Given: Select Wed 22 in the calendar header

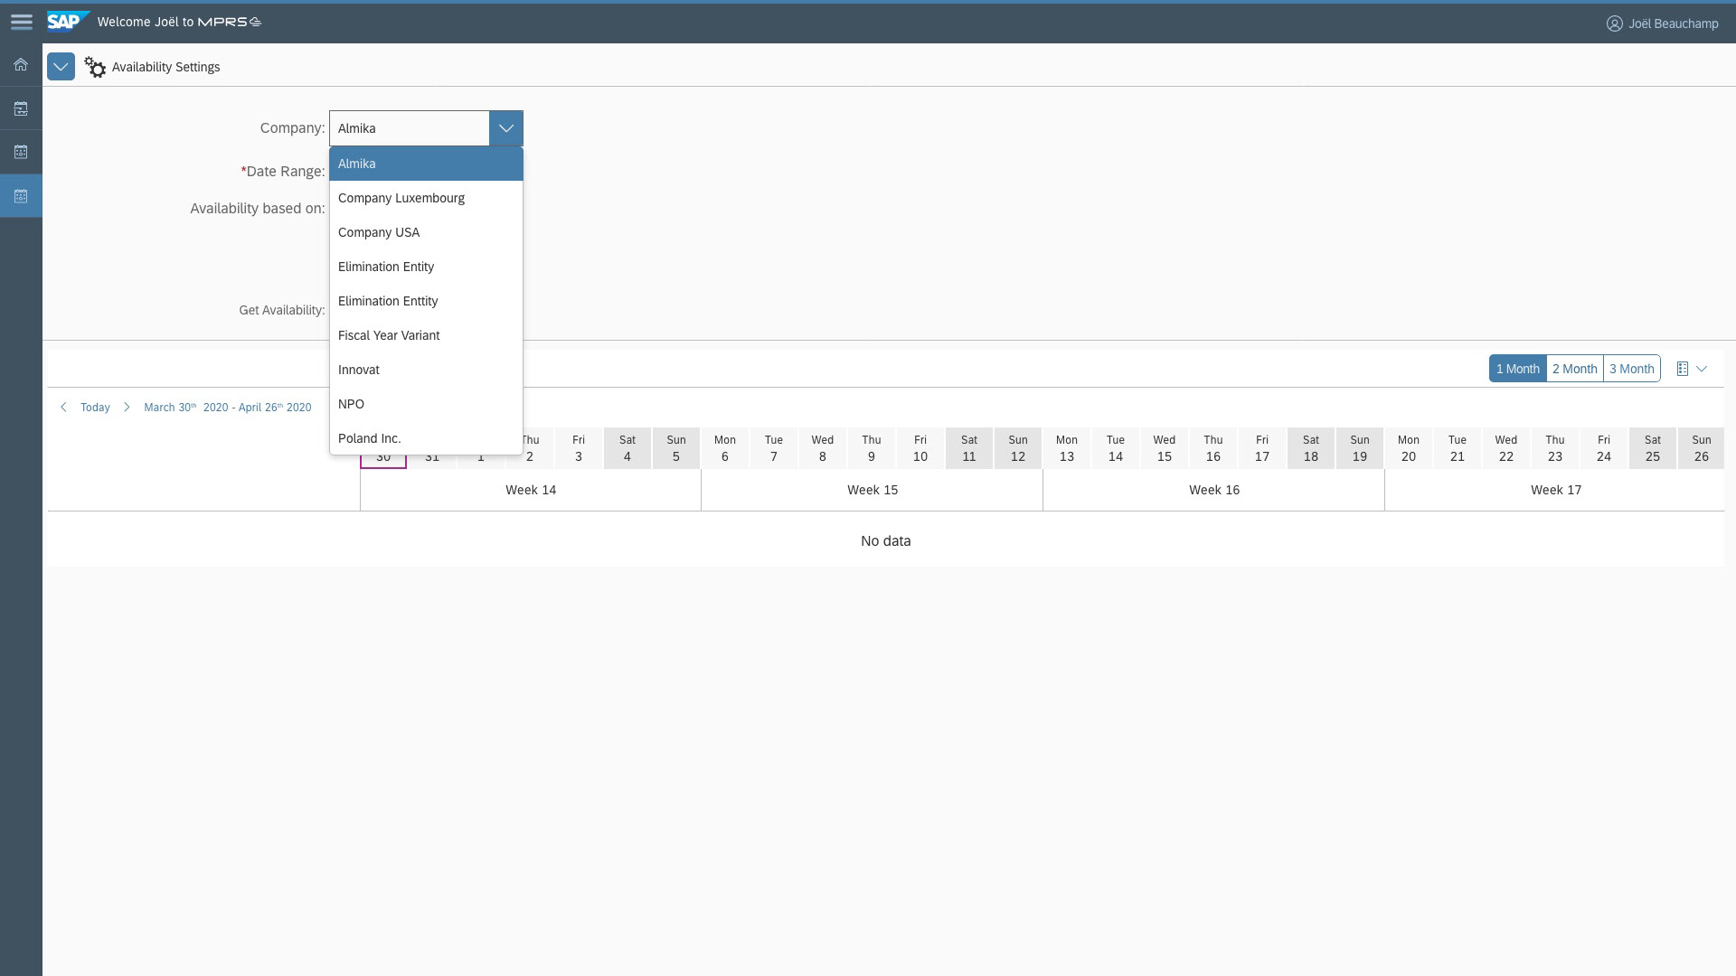Looking at the screenshot, I should click(x=1506, y=448).
